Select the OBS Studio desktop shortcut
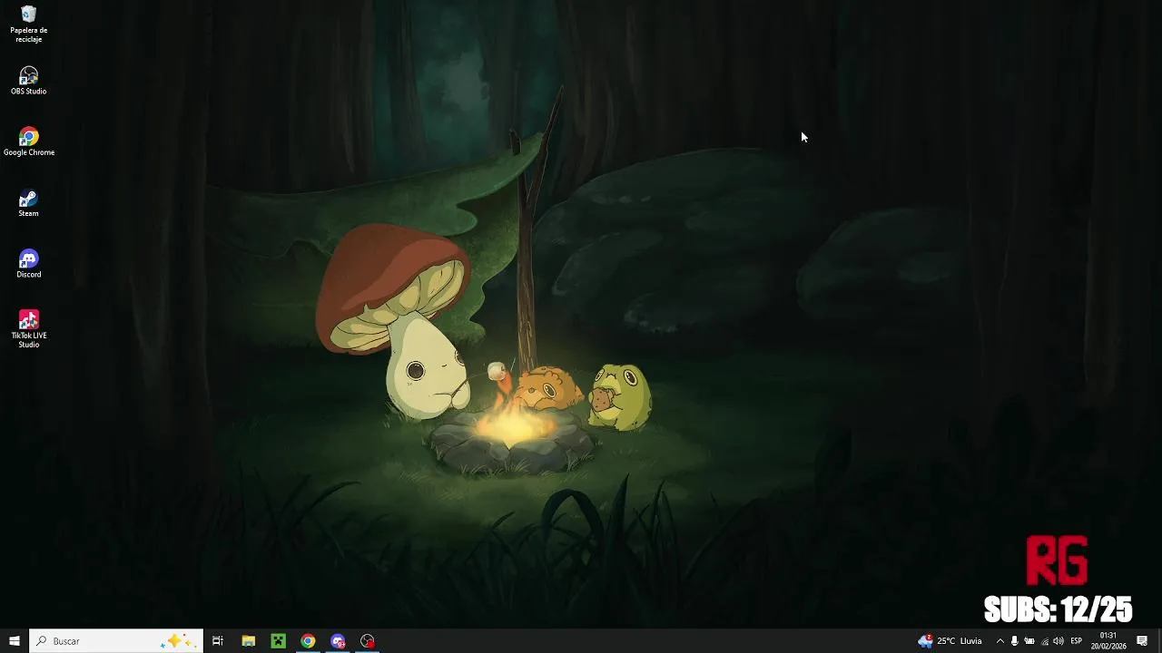Viewport: 1162px width, 653px height. pos(29,81)
